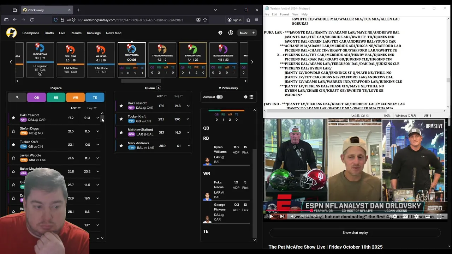Sort Players list by ADP
Screen dimensions: 452x254
pyautogui.click(x=75, y=108)
